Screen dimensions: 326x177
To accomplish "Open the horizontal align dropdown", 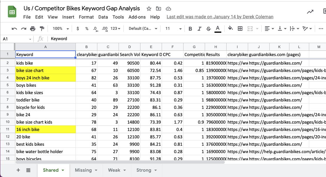I will pyautogui.click(x=268, y=28).
